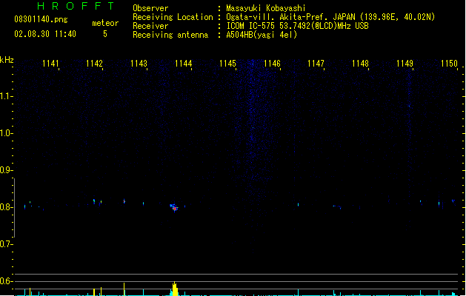466x296 pixels.
Task: Click time axis label 1142
Action: point(94,64)
